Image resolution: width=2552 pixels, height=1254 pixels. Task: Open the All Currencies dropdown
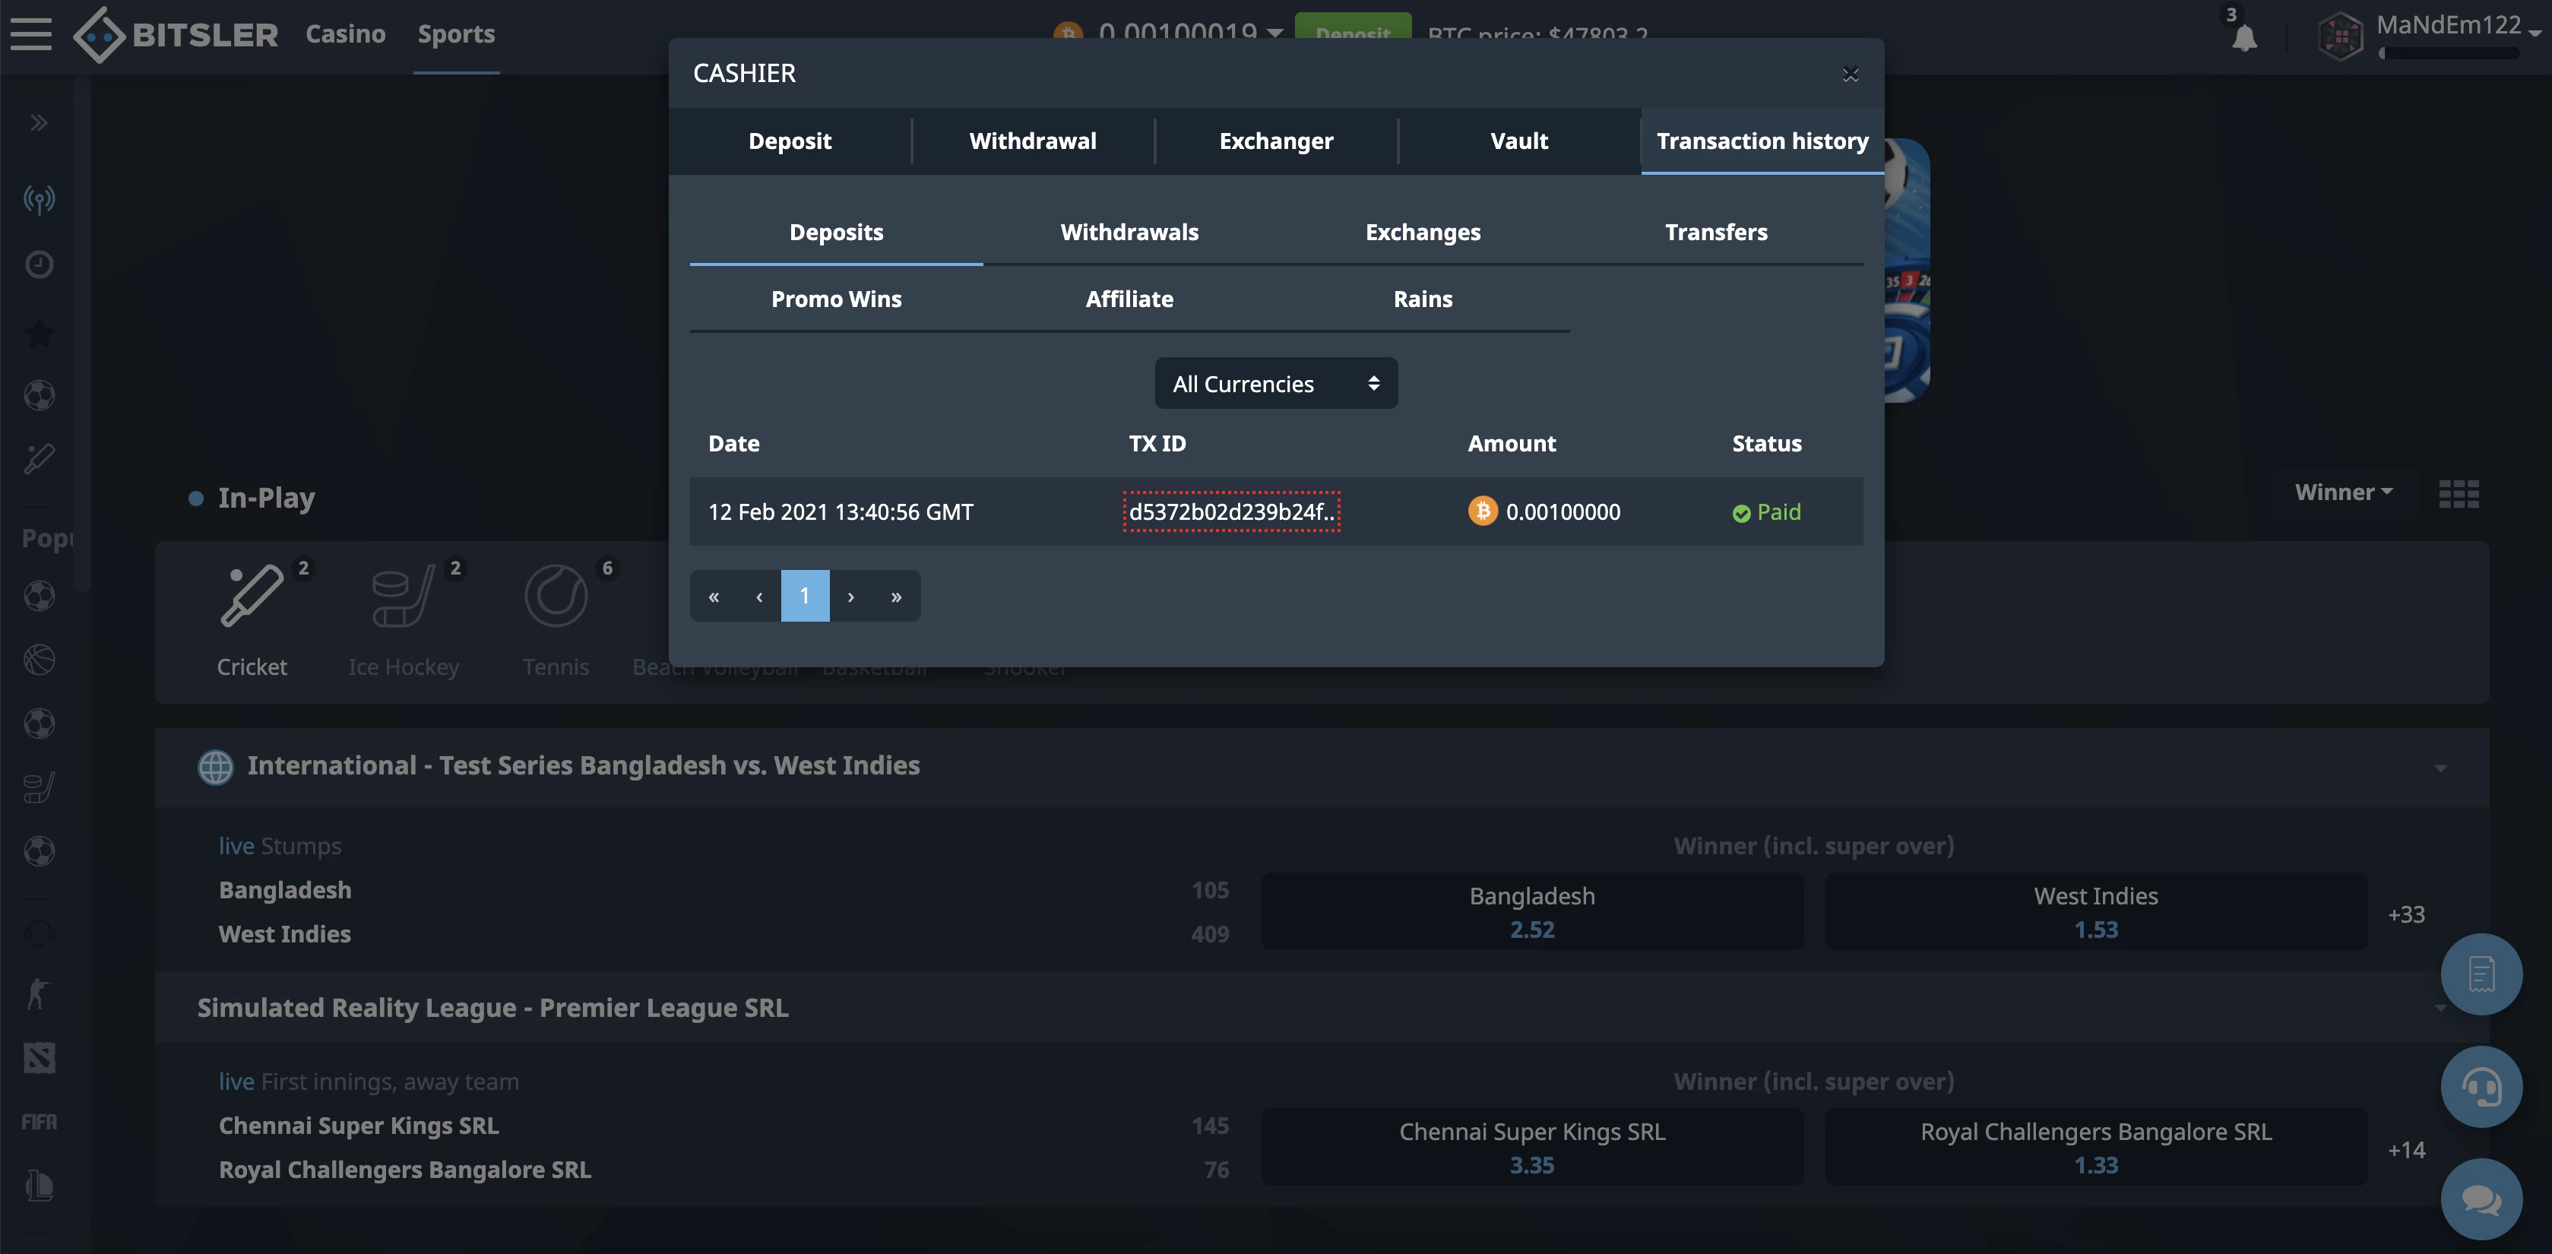click(1276, 383)
